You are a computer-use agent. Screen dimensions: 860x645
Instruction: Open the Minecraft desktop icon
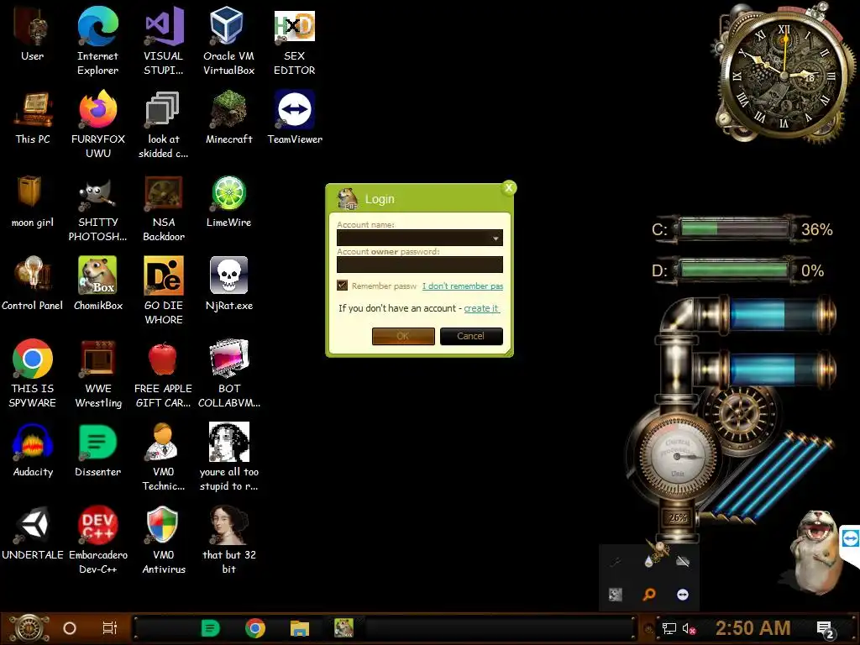click(228, 118)
